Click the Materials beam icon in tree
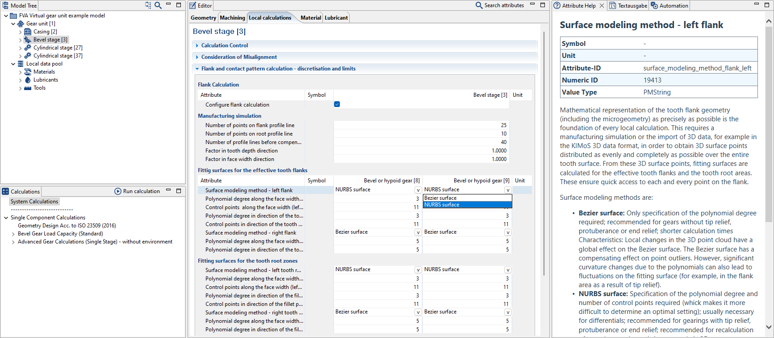This screenshot has width=774, height=338. pos(28,72)
